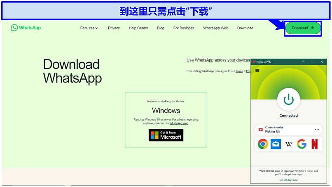The height and width of the screenshot is (187, 332).
Task: Click the Use WhatsApp across your devices text
Action: click(x=218, y=60)
